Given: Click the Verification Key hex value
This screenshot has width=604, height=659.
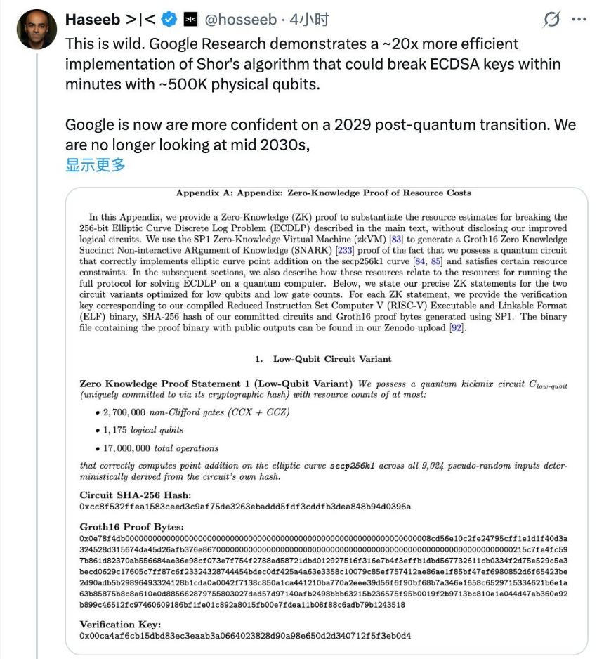Looking at the screenshot, I should 245,636.
